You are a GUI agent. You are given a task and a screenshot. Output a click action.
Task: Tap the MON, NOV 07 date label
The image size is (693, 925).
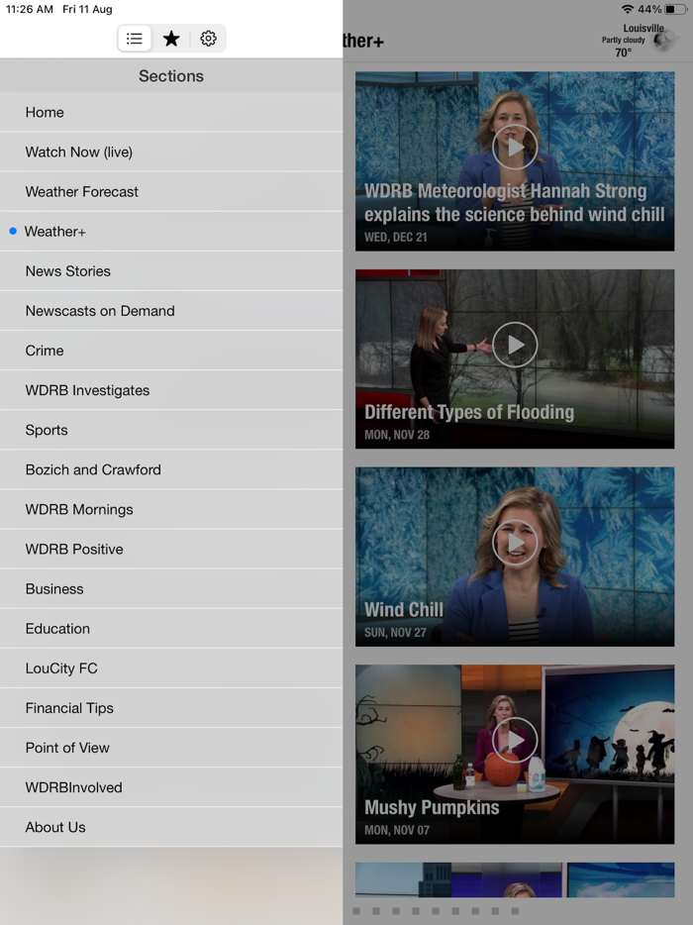click(x=397, y=830)
